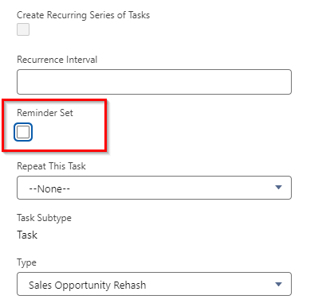Screen dimensions: 326x303
Task: Click the Repeat This Task label
Action: pyautogui.click(x=51, y=166)
